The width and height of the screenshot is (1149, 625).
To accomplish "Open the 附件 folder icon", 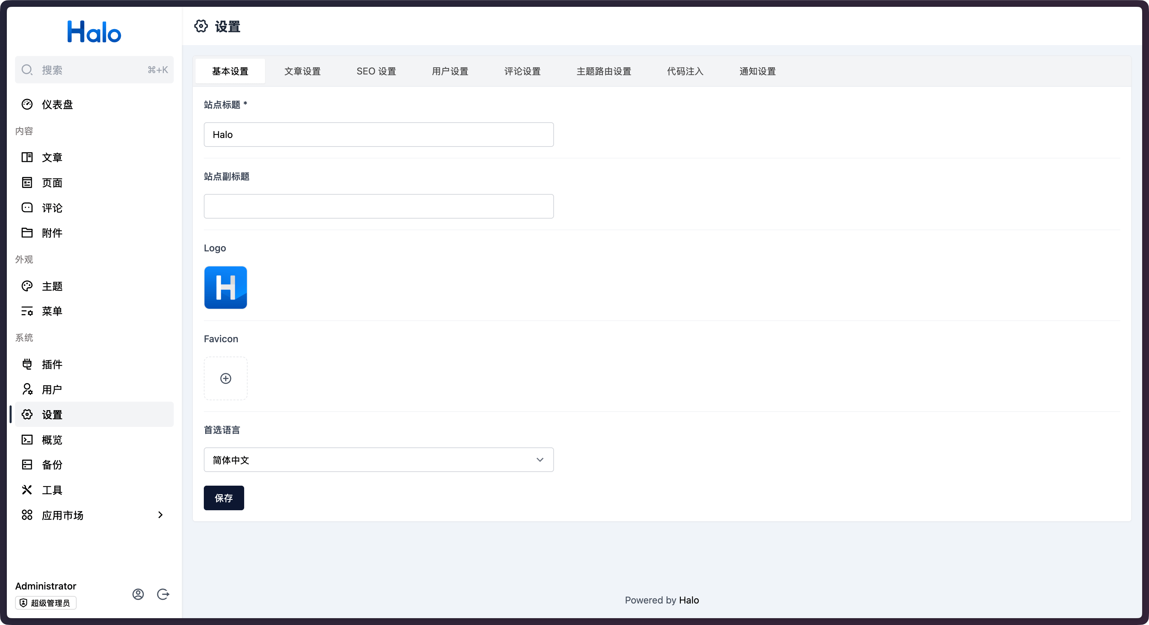I will (27, 233).
